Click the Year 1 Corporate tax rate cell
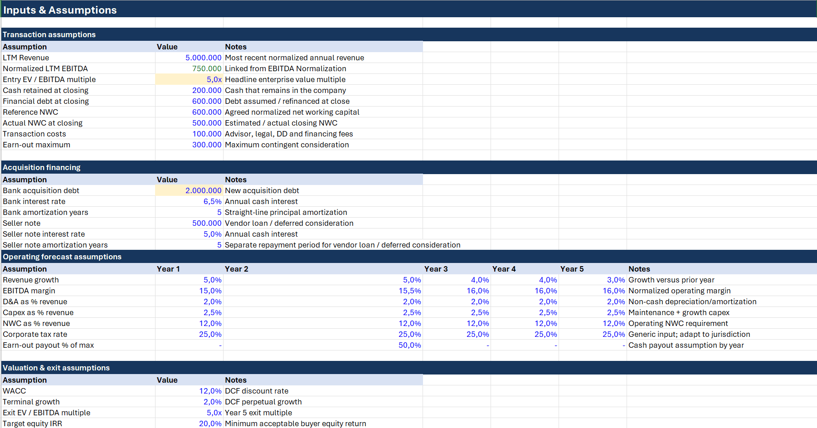The image size is (817, 428). coord(189,334)
